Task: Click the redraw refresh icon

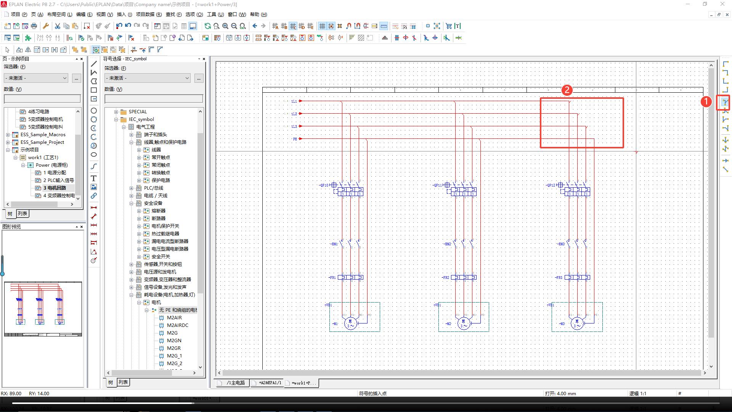Action: pyautogui.click(x=207, y=26)
